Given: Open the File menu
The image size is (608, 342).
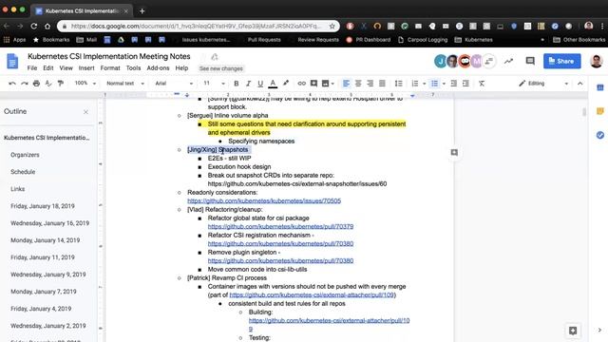Looking at the screenshot, I should (x=32, y=67).
